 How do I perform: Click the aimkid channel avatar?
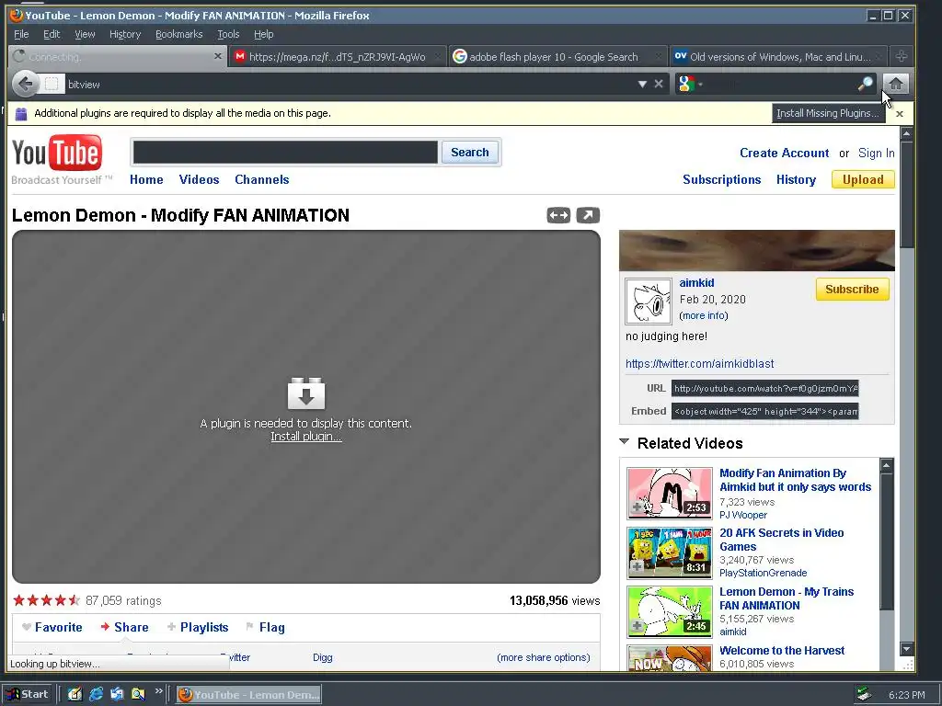[x=649, y=302]
